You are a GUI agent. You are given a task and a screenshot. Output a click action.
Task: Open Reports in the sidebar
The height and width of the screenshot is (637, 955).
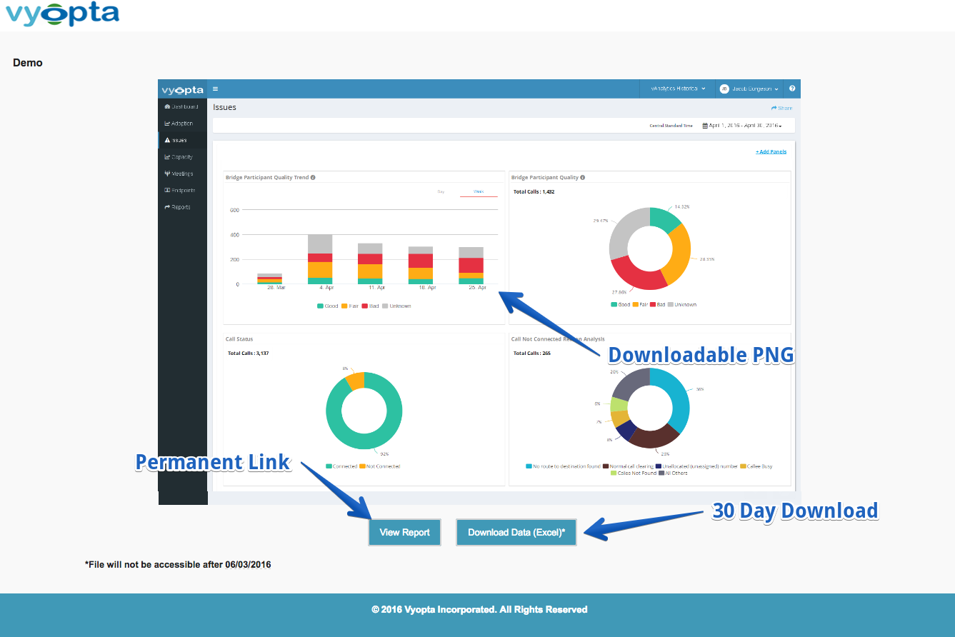177,207
